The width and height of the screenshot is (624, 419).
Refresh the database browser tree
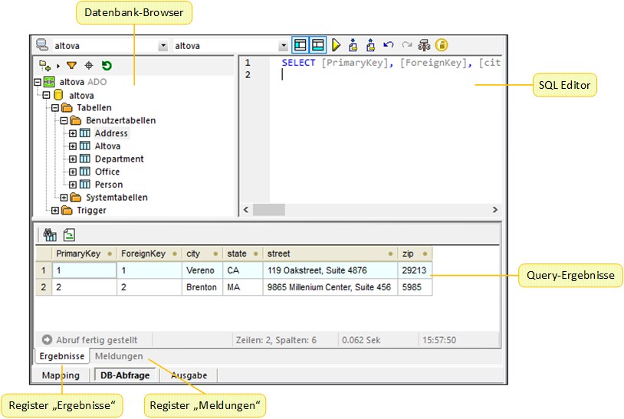pos(107,67)
